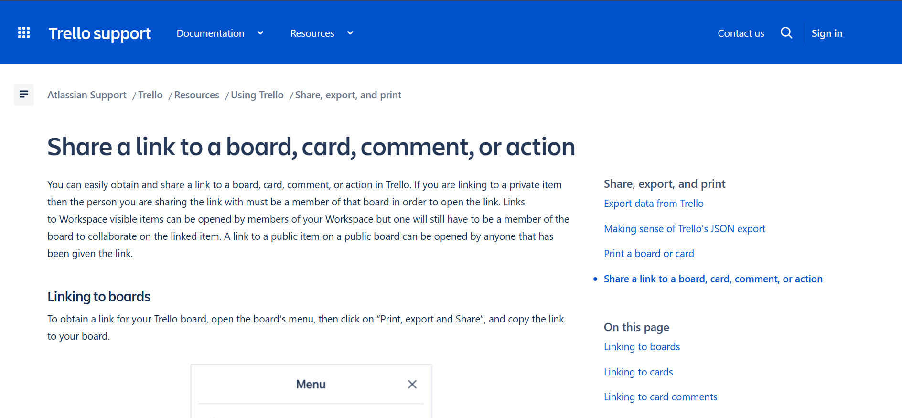The image size is (902, 418).
Task: Jump to Linking to card comments section
Action: (x=661, y=397)
